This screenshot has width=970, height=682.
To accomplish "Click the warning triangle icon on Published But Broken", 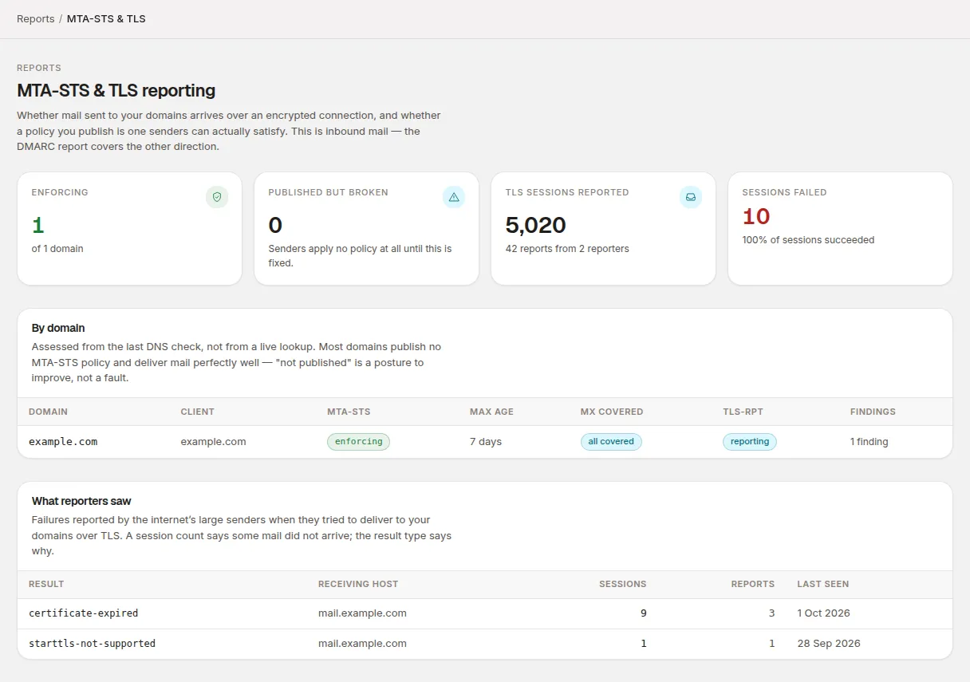I will [x=454, y=197].
